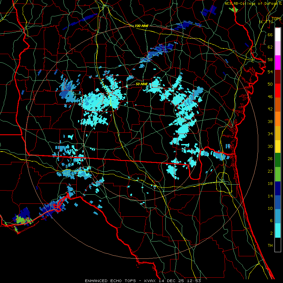The width and height of the screenshot is (283, 283).
Task: Click the bright red 46-50 kft legend swatch
Action: pyautogui.click(x=278, y=91)
